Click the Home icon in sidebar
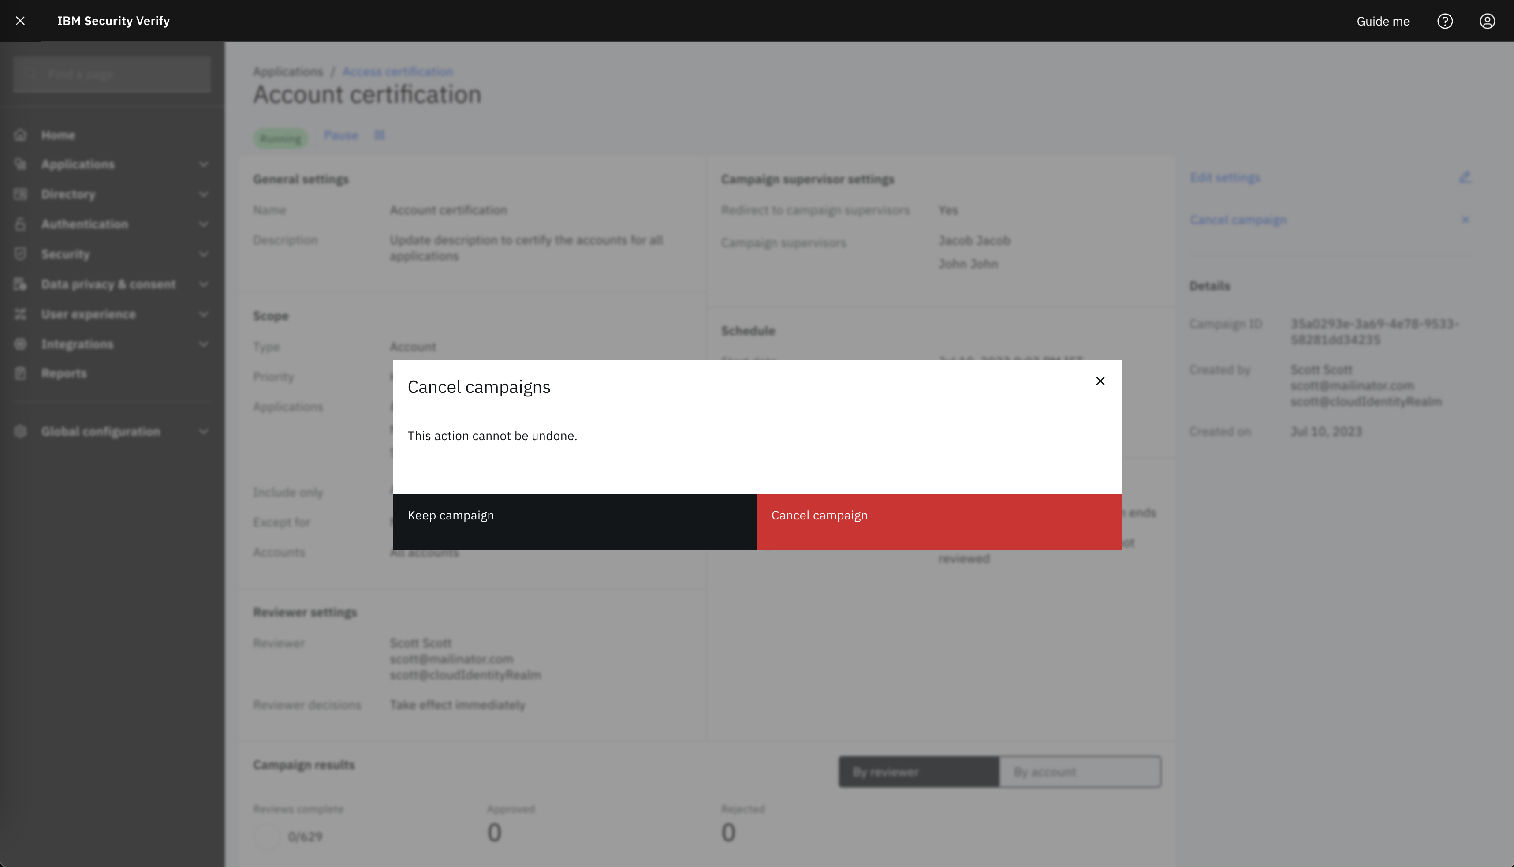 [21, 135]
